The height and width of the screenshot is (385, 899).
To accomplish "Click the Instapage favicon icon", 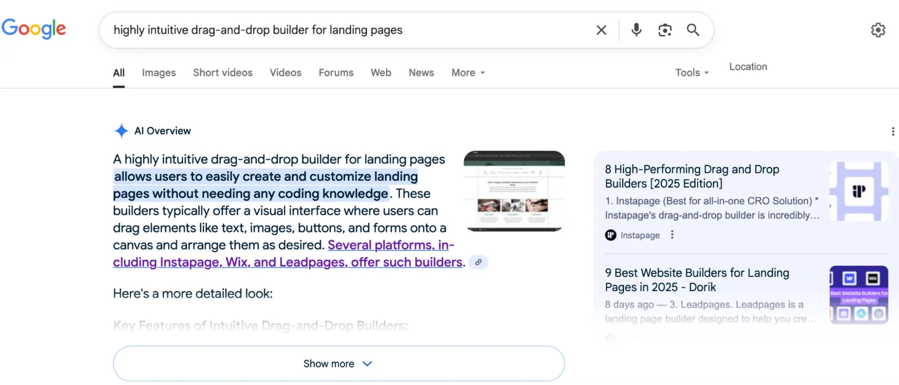I will point(611,235).
